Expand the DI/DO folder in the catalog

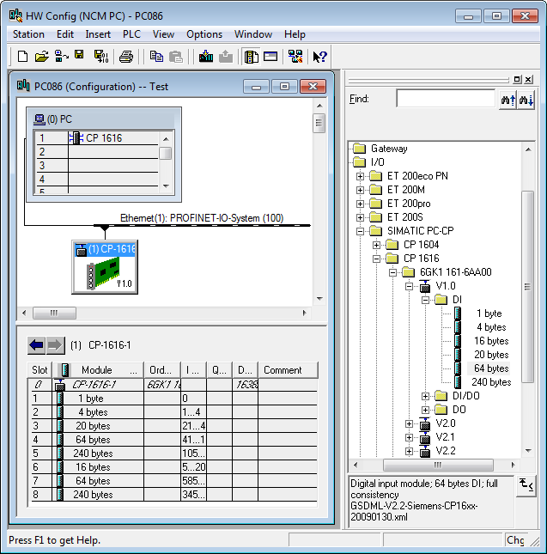click(426, 396)
